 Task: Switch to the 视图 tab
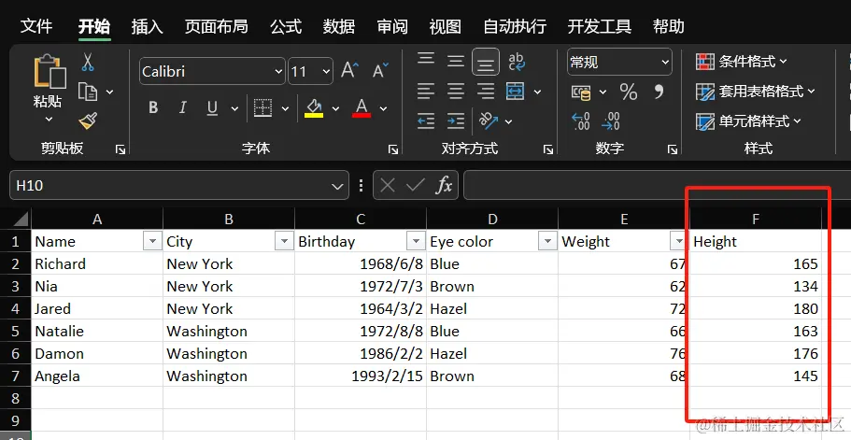[445, 26]
